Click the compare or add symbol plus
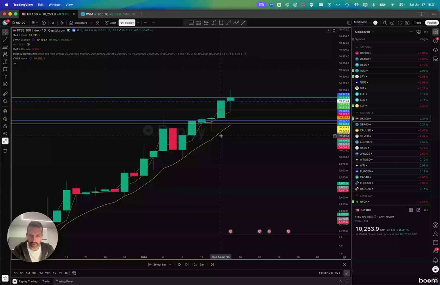 click(x=44, y=23)
